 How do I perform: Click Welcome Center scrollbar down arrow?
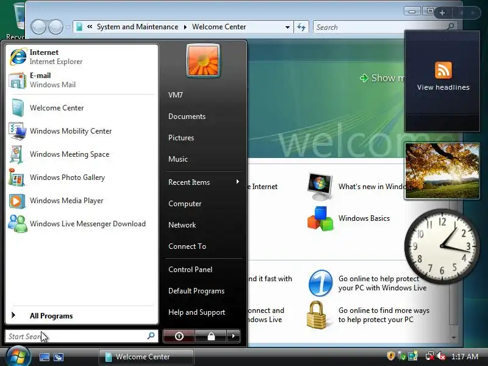[454, 337]
